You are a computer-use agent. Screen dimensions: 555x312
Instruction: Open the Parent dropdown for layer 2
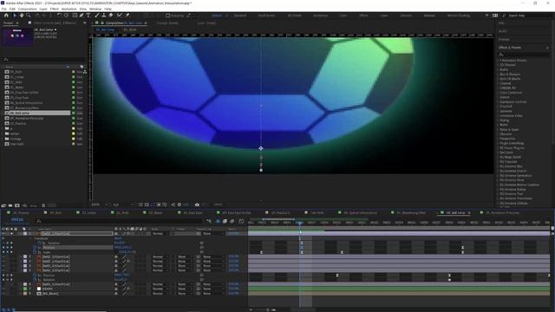tap(213, 257)
